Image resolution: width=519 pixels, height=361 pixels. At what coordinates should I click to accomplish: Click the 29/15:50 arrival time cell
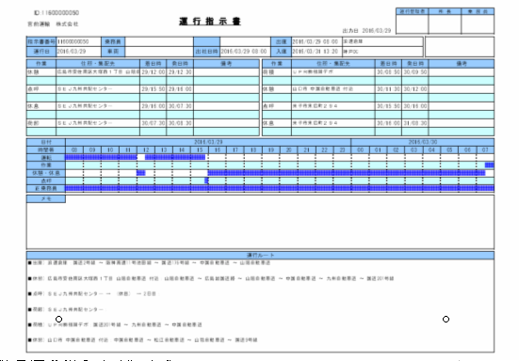tap(154, 89)
